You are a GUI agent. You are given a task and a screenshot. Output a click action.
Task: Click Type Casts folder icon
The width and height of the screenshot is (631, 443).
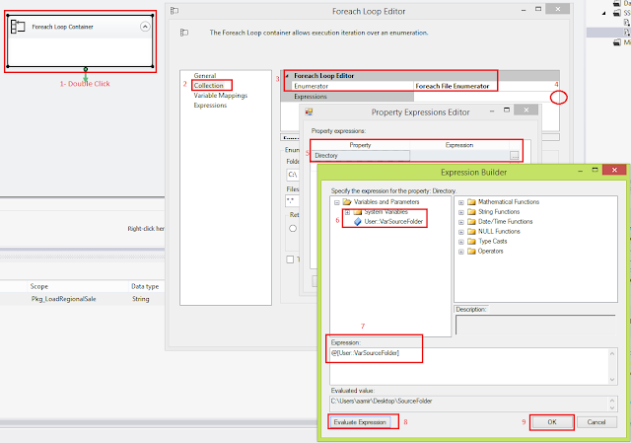[x=471, y=242]
